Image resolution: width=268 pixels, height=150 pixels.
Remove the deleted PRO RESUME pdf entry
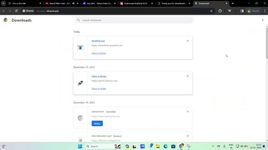188,136
